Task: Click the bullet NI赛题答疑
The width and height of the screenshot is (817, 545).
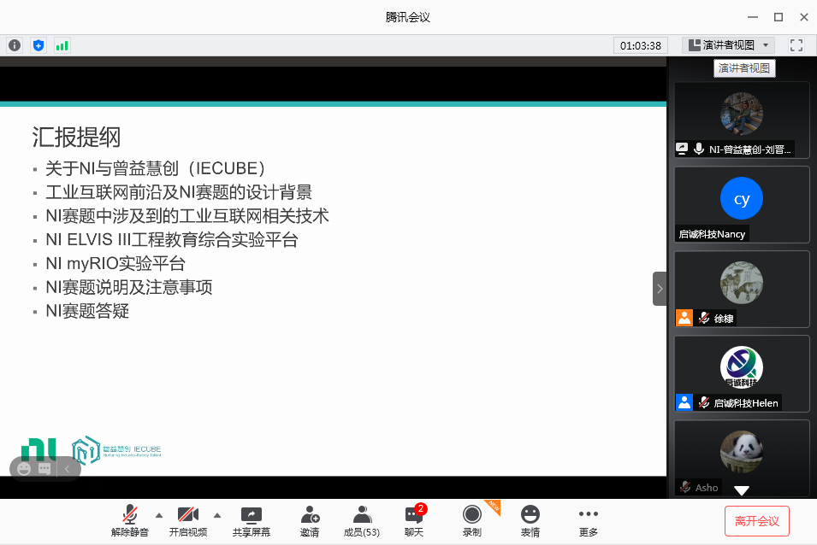Action: [x=87, y=311]
